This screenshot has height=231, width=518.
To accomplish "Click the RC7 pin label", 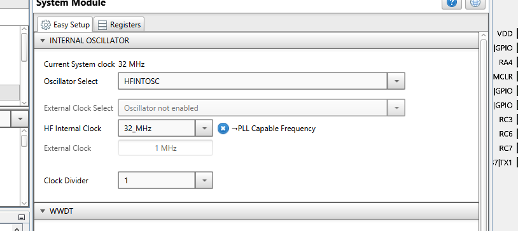I will [x=506, y=148].
